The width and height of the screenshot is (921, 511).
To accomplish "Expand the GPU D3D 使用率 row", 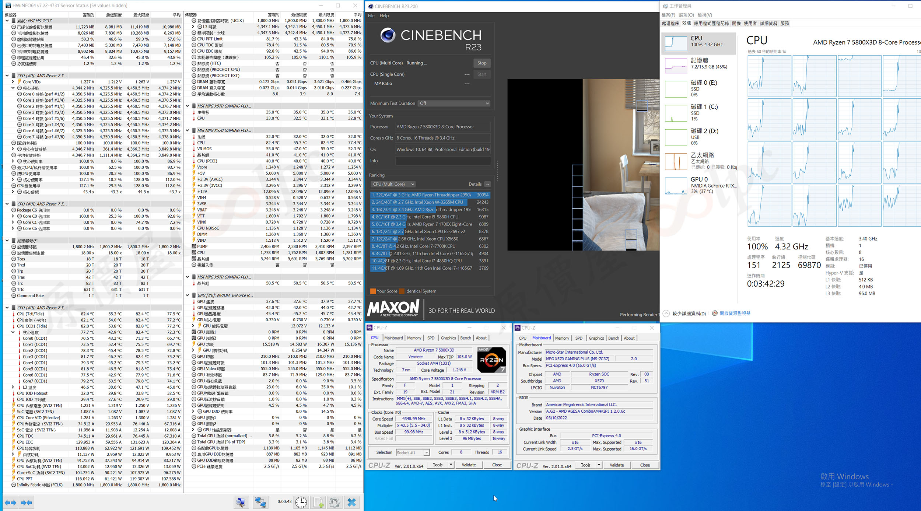I will pos(193,412).
